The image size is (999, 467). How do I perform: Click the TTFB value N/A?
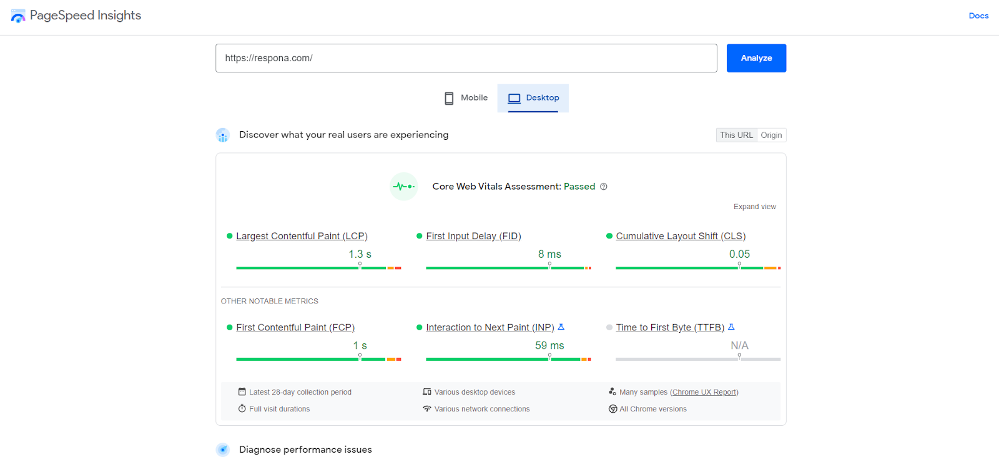(x=739, y=345)
